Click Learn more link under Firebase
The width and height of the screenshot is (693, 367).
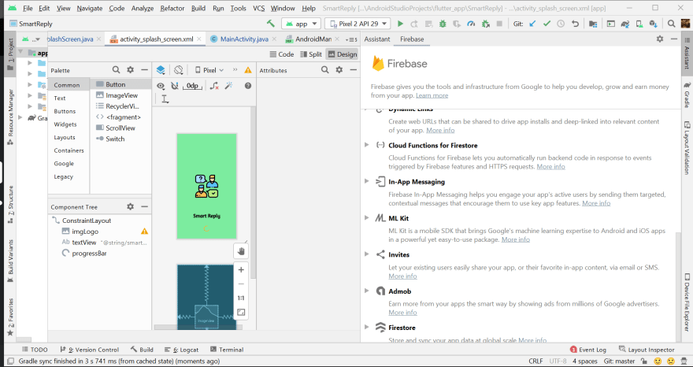pos(432,95)
